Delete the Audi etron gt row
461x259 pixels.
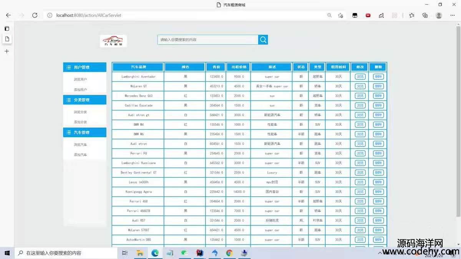click(x=378, y=115)
